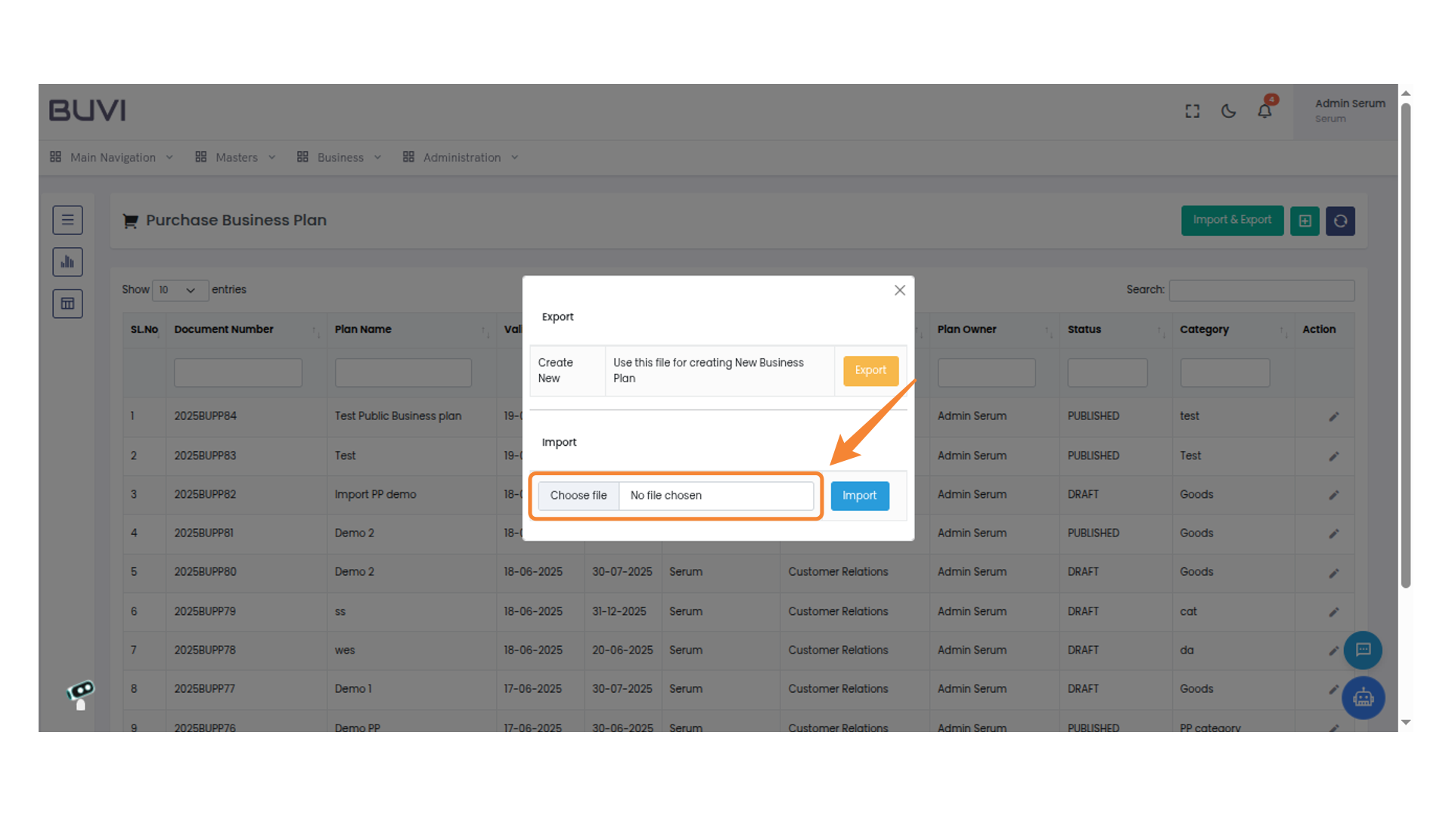
Task: Open the Main Navigation menu
Action: tap(112, 157)
